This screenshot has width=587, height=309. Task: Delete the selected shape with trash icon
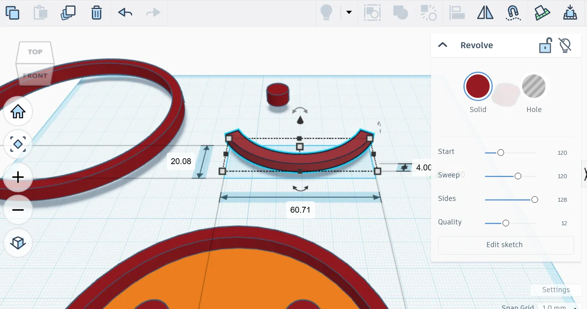(96, 13)
